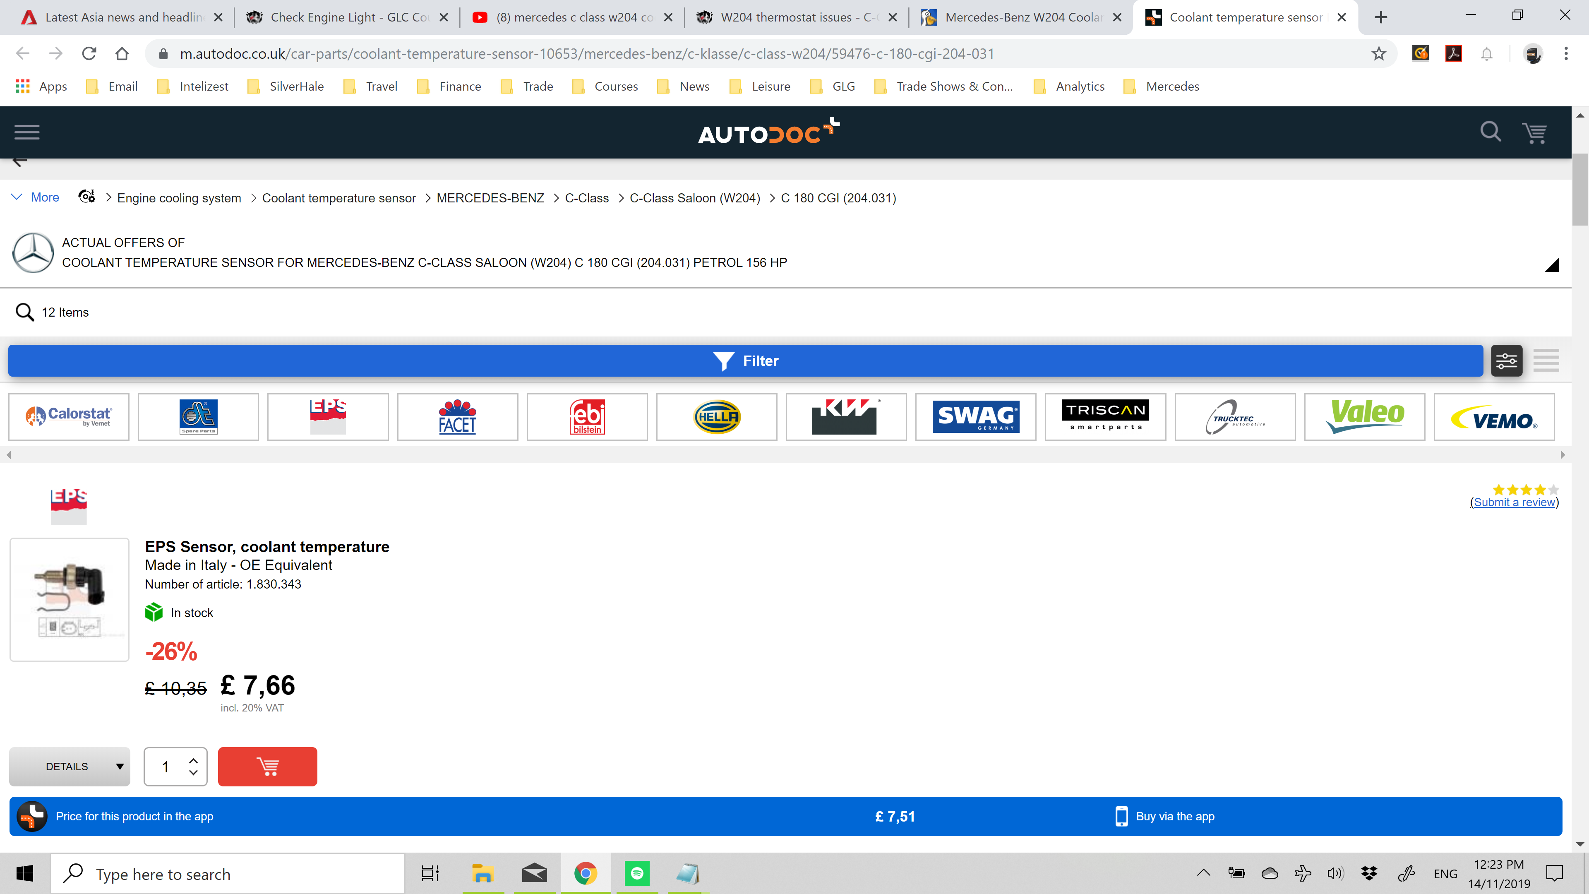Filter by SWAG brand logo
This screenshot has width=1589, height=894.
coord(975,417)
